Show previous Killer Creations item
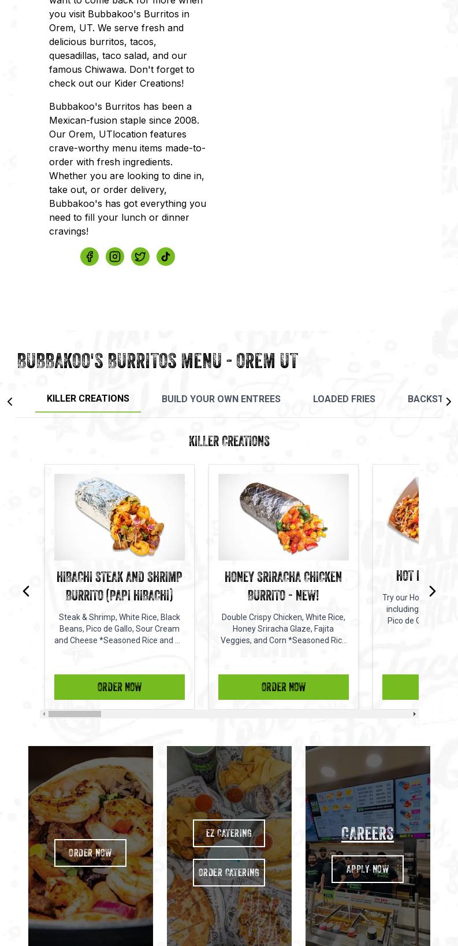 26,591
